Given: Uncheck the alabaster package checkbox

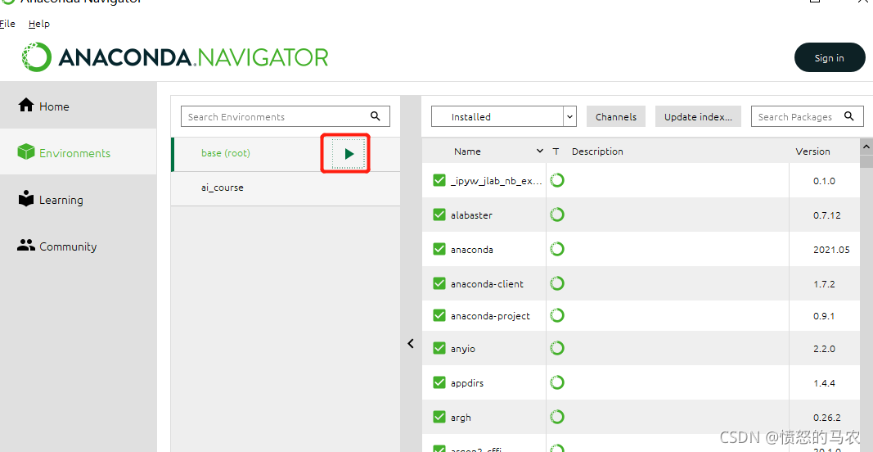Looking at the screenshot, I should (x=439, y=215).
